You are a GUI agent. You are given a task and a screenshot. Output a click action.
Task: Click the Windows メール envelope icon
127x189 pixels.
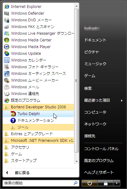coord(6,87)
